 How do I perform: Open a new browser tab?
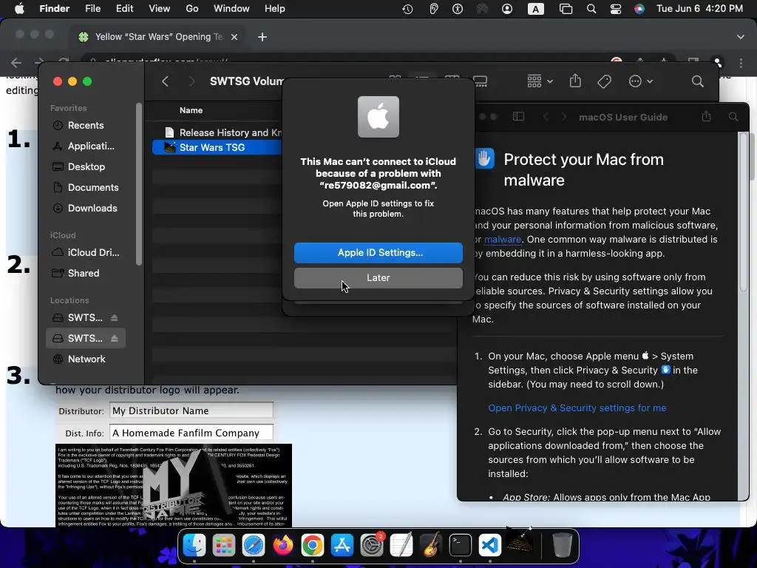point(262,37)
